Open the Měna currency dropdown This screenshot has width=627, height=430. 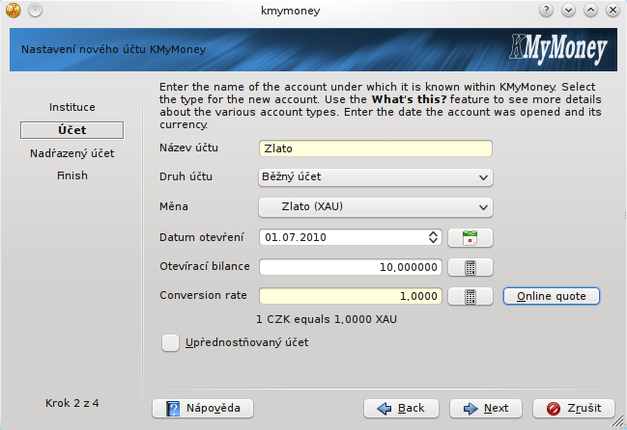(376, 207)
